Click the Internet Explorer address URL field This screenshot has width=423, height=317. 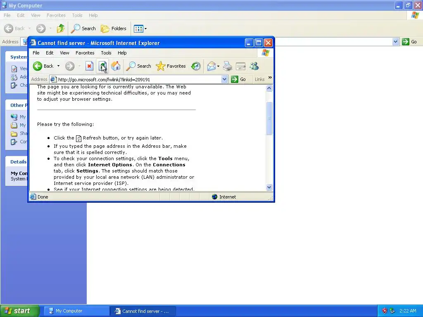[139, 79]
